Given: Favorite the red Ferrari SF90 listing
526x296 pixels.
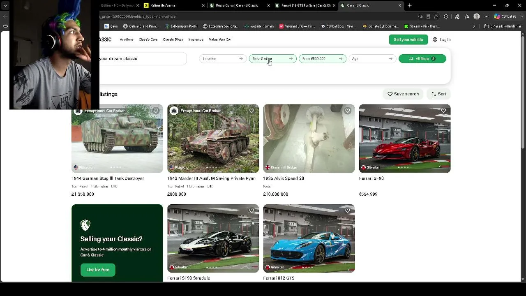Looking at the screenshot, I should click(443, 111).
